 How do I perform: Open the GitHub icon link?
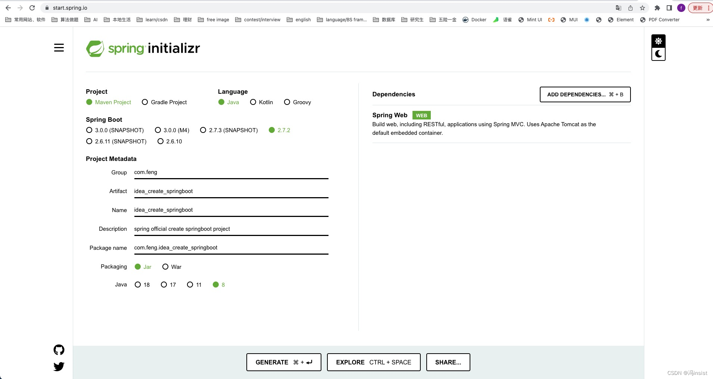click(59, 350)
